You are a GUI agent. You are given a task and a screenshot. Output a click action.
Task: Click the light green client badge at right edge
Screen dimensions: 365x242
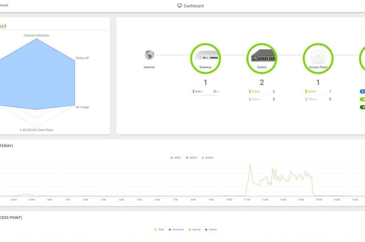point(363,99)
